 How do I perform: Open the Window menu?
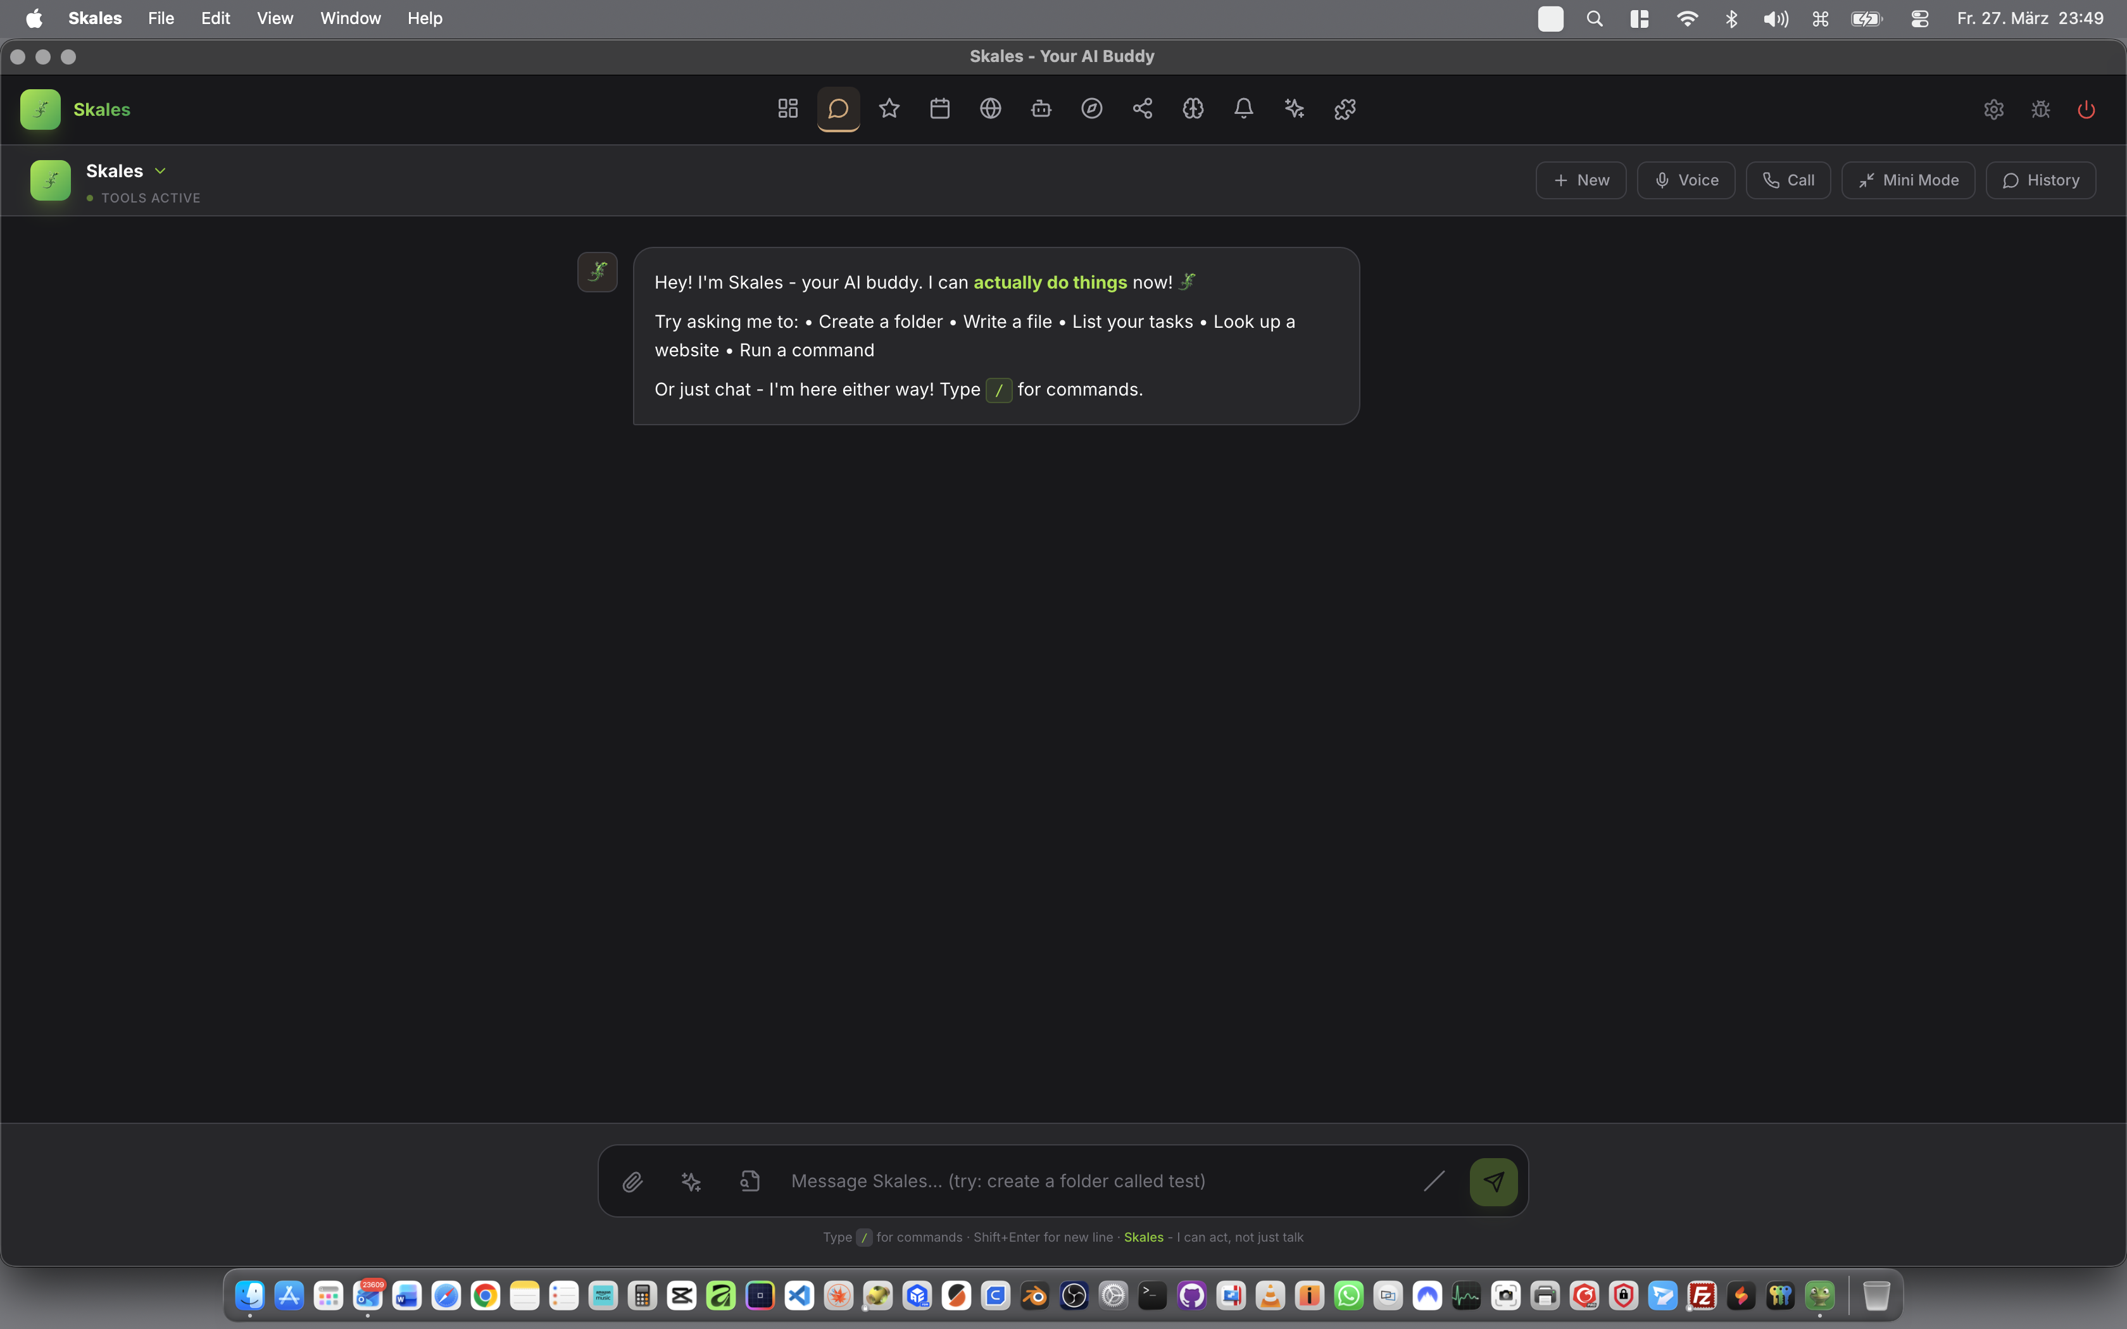pos(350,18)
